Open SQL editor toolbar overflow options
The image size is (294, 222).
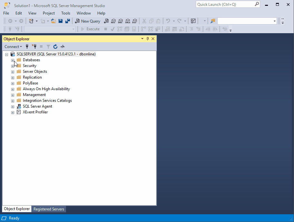pyautogui.click(x=231, y=30)
